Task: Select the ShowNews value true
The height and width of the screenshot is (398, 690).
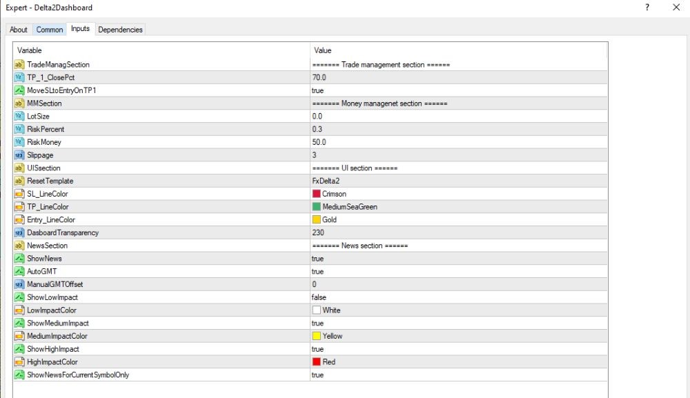Action: click(x=317, y=259)
